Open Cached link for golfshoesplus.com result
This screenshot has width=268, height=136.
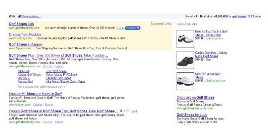47,66
